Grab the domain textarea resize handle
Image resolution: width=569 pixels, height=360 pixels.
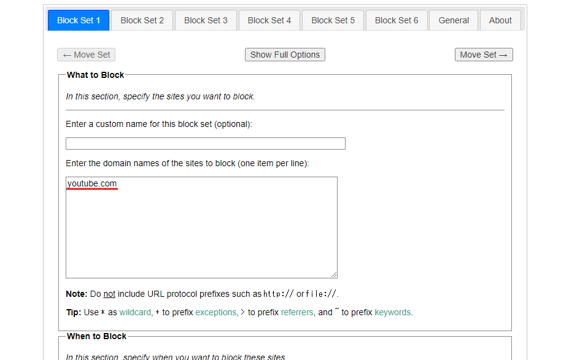[x=334, y=275]
